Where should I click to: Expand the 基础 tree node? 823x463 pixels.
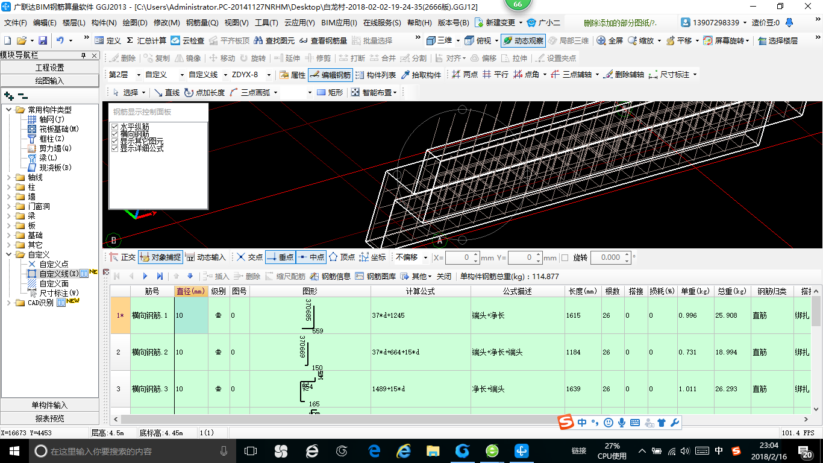[9, 235]
